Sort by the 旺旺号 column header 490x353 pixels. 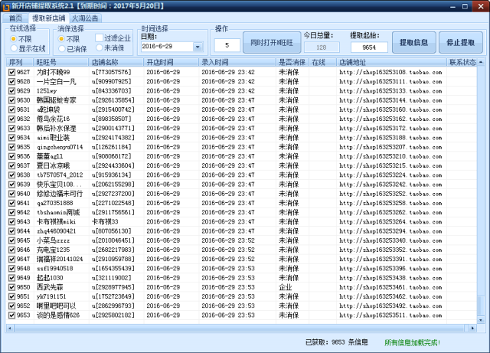pyautogui.click(x=61, y=62)
